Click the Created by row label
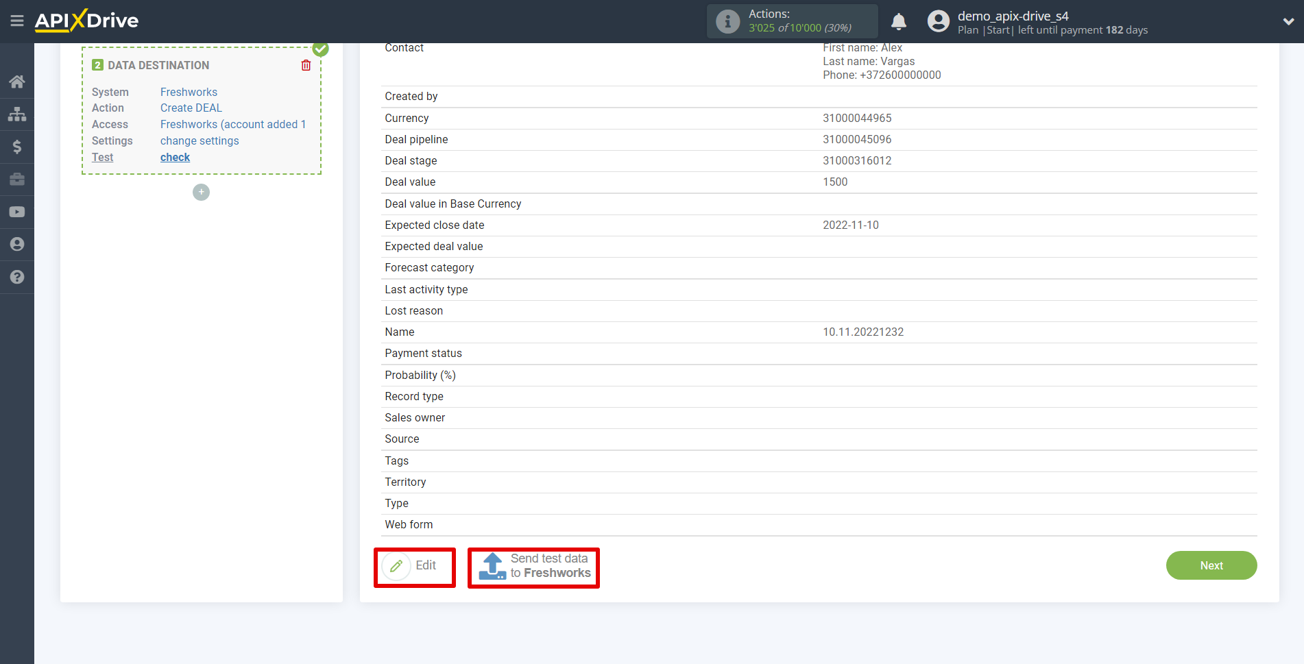Image resolution: width=1304 pixels, height=664 pixels. tap(411, 96)
